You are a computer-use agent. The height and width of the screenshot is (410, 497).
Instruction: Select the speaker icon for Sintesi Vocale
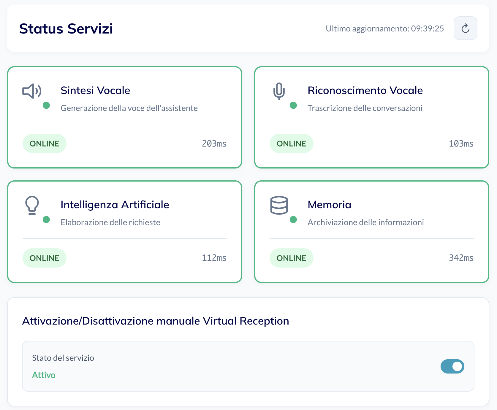coord(32,91)
